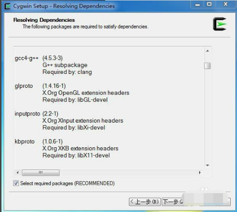This screenshot has width=237, height=212.
Task: Uncheck Select required packages checkbox
Action: 16,183
